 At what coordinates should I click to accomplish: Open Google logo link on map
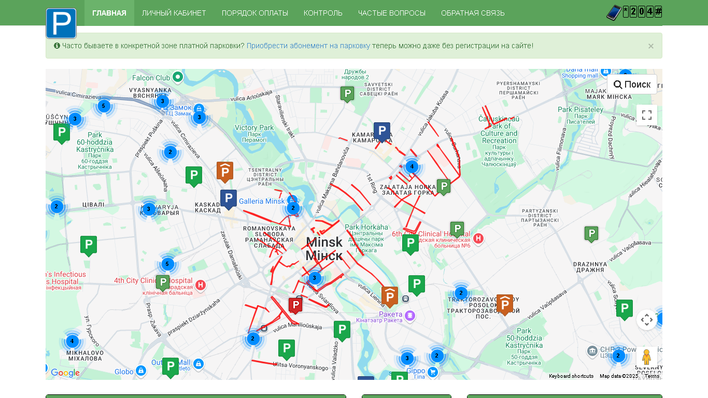point(65,373)
